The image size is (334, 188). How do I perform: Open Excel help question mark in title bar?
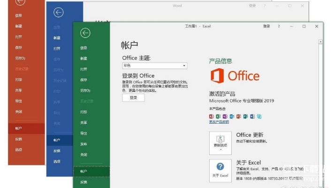[x=279, y=26]
